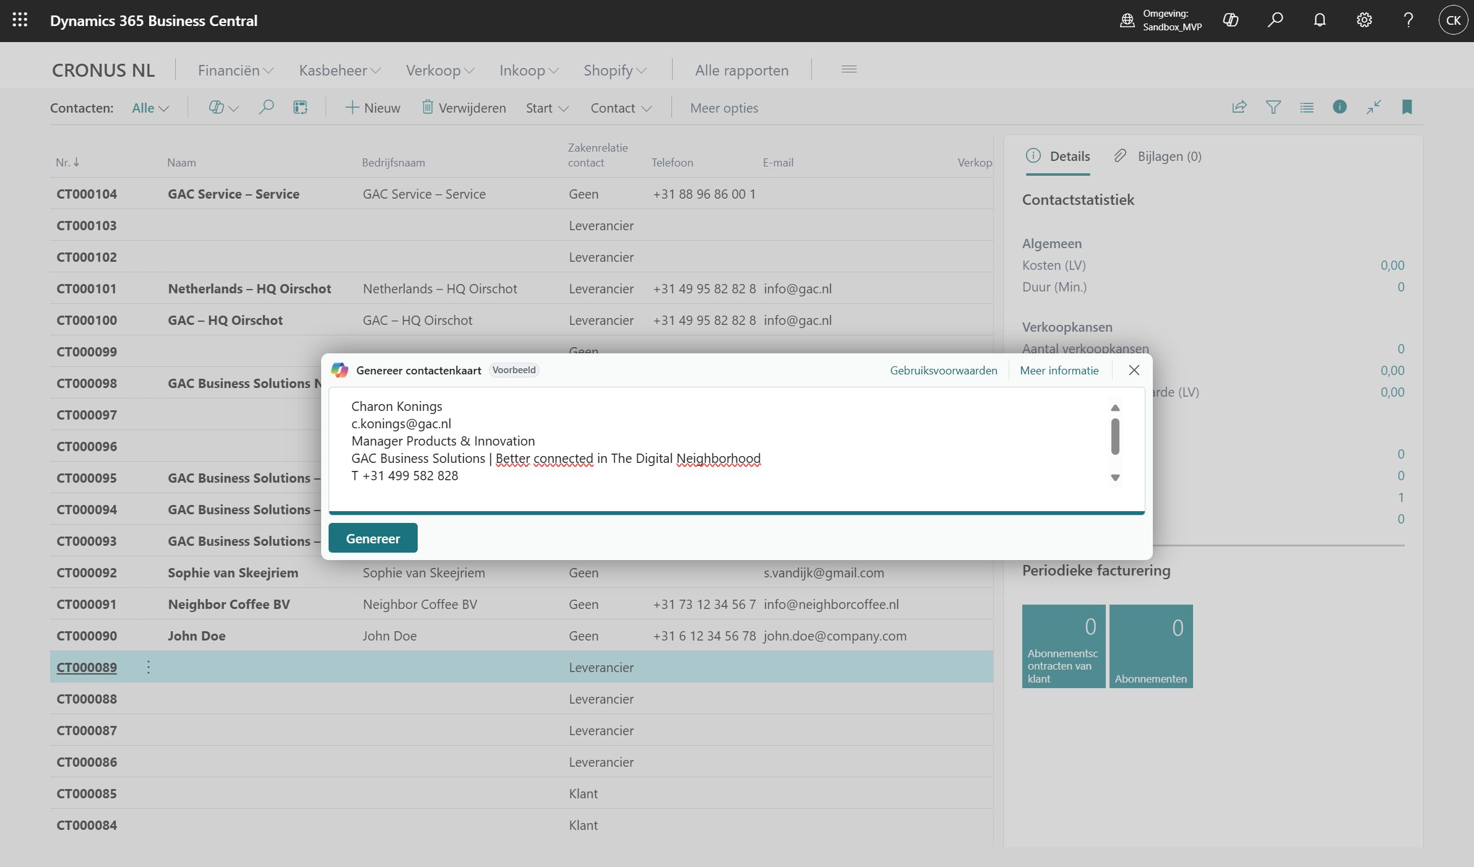The image size is (1474, 867).
Task: Open the settings gear
Action: 1364,20
